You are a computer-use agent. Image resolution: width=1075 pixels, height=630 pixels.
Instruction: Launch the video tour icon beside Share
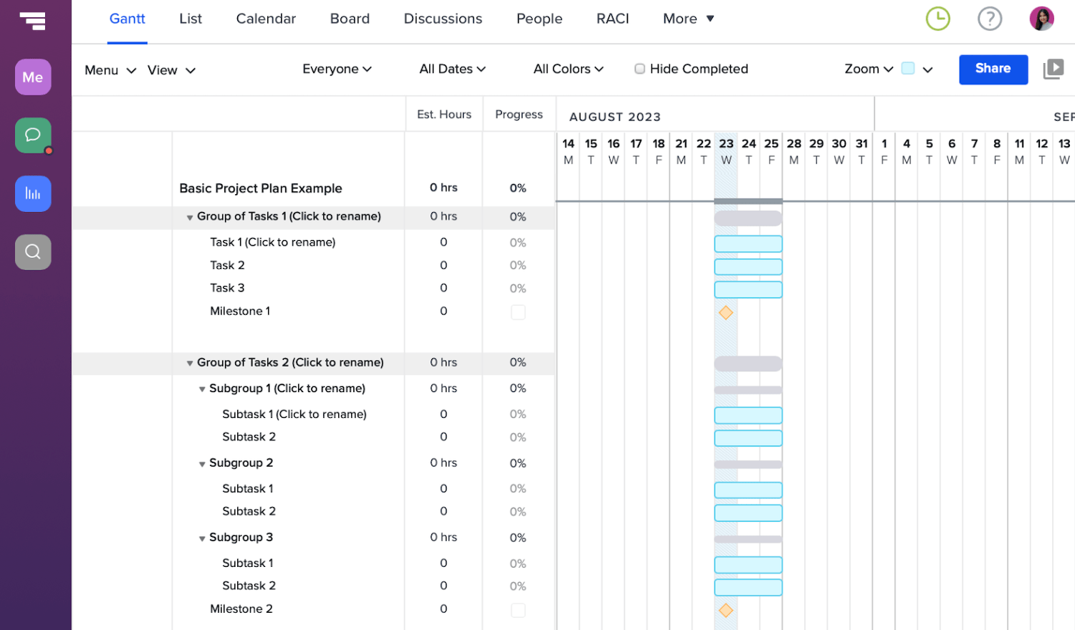[x=1053, y=69]
